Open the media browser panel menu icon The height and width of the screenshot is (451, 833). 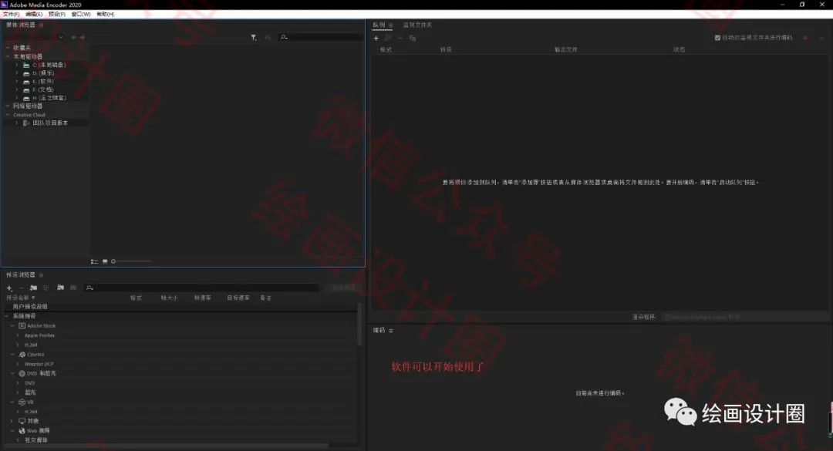pos(41,25)
